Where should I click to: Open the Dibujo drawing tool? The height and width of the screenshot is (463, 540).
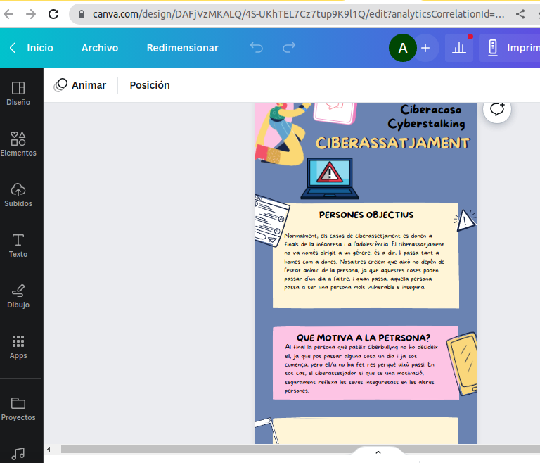(18, 296)
